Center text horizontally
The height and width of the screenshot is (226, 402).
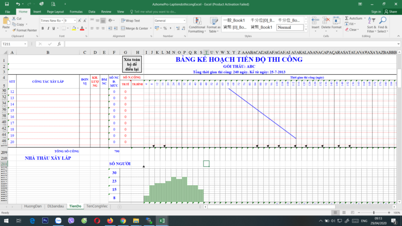[97, 28]
